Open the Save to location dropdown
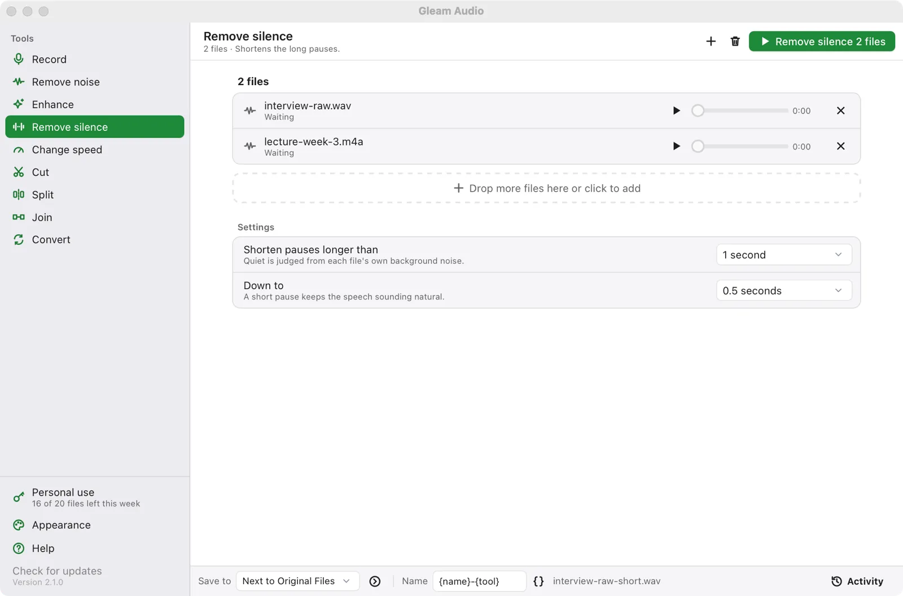Viewport: 903px width, 596px height. (297, 581)
